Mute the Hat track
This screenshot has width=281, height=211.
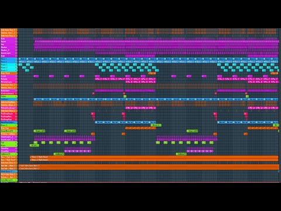point(16,45)
